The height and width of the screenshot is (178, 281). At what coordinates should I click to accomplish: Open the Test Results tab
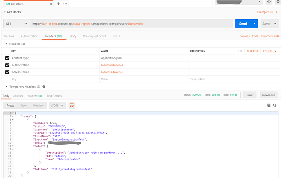pyautogui.click(x=54, y=96)
